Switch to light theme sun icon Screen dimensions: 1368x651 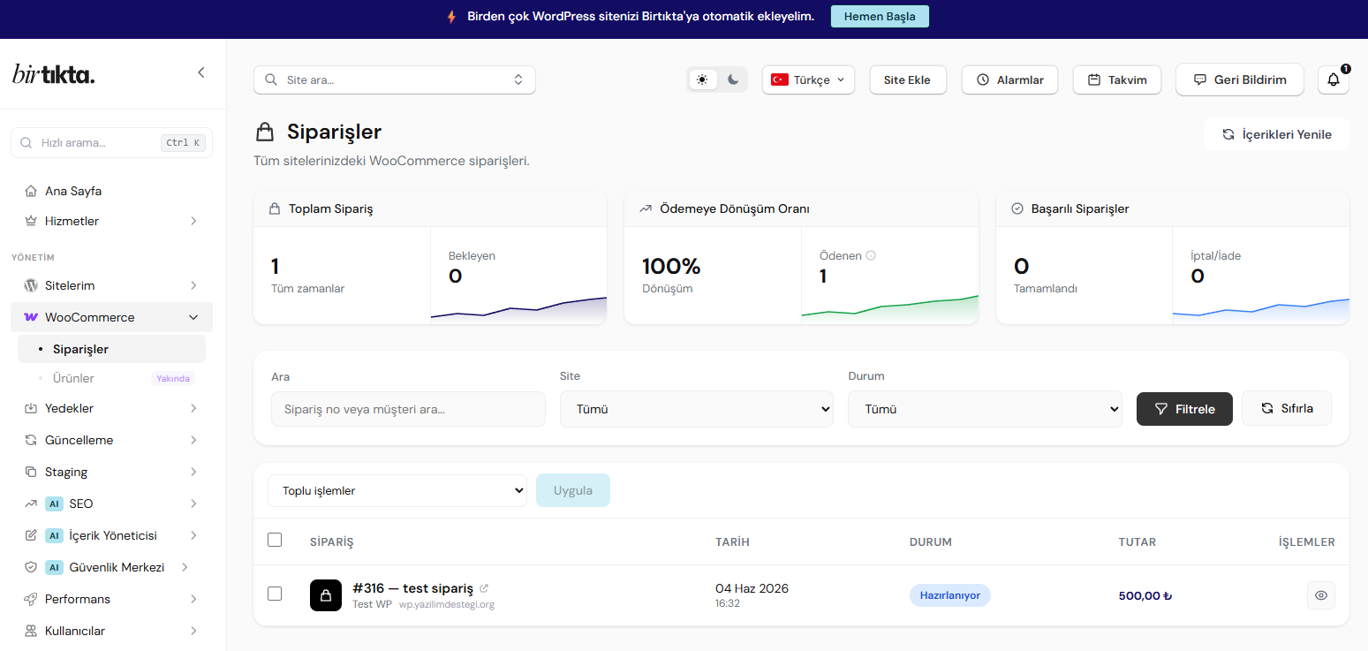pyautogui.click(x=702, y=79)
